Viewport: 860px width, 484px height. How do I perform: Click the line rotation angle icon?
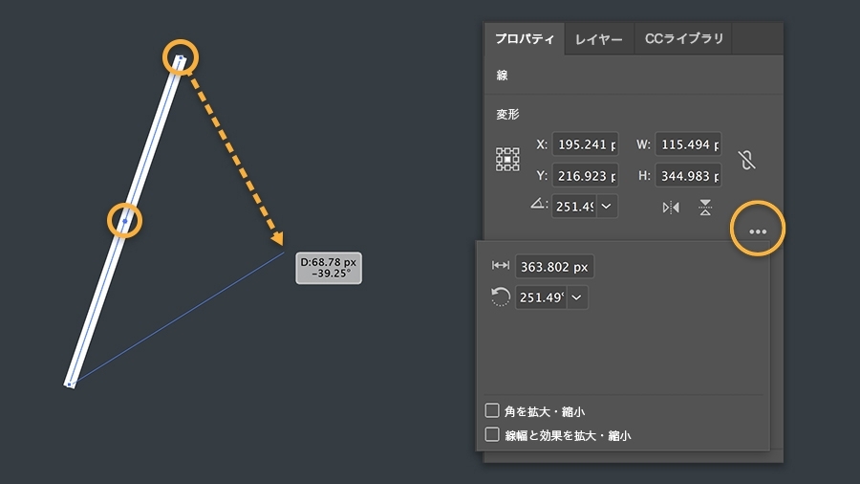click(501, 297)
